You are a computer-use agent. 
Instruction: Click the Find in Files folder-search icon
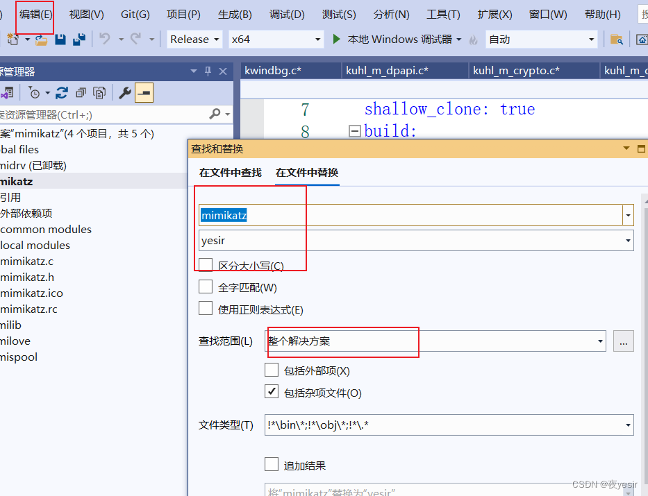[x=616, y=40]
